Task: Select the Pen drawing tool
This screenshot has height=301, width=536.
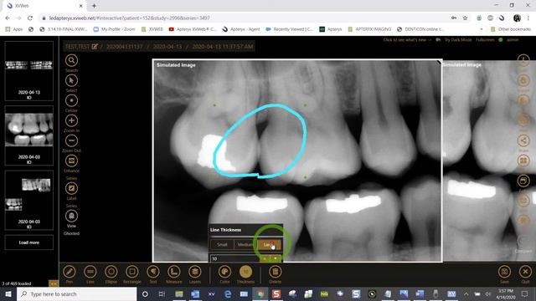Action: pyautogui.click(x=69, y=272)
